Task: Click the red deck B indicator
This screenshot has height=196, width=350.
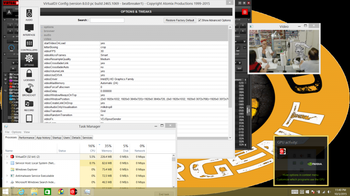Action: coord(245,12)
